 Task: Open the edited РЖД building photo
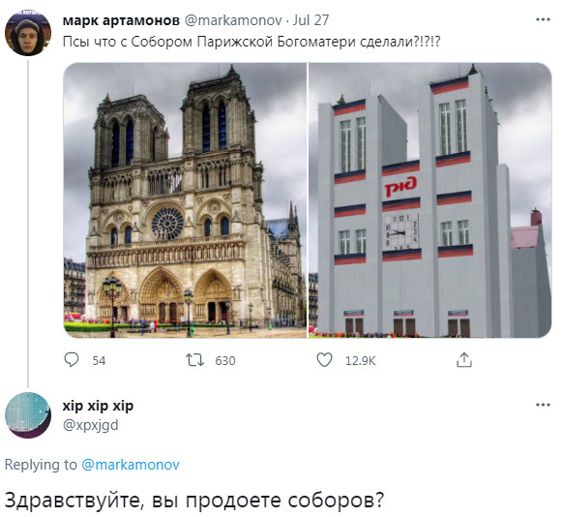[x=430, y=200]
